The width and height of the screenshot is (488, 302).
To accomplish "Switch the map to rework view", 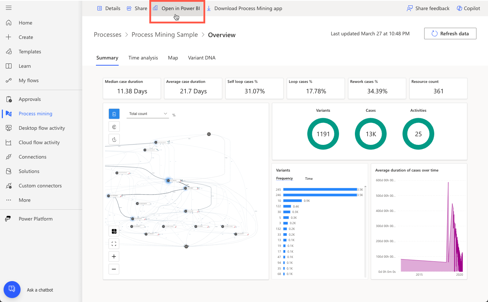I will (x=114, y=139).
